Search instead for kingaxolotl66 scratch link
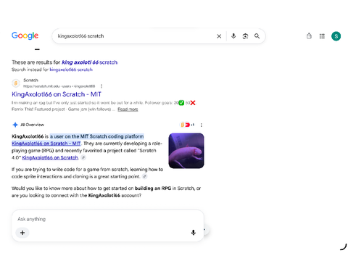348x261 pixels. point(71,70)
